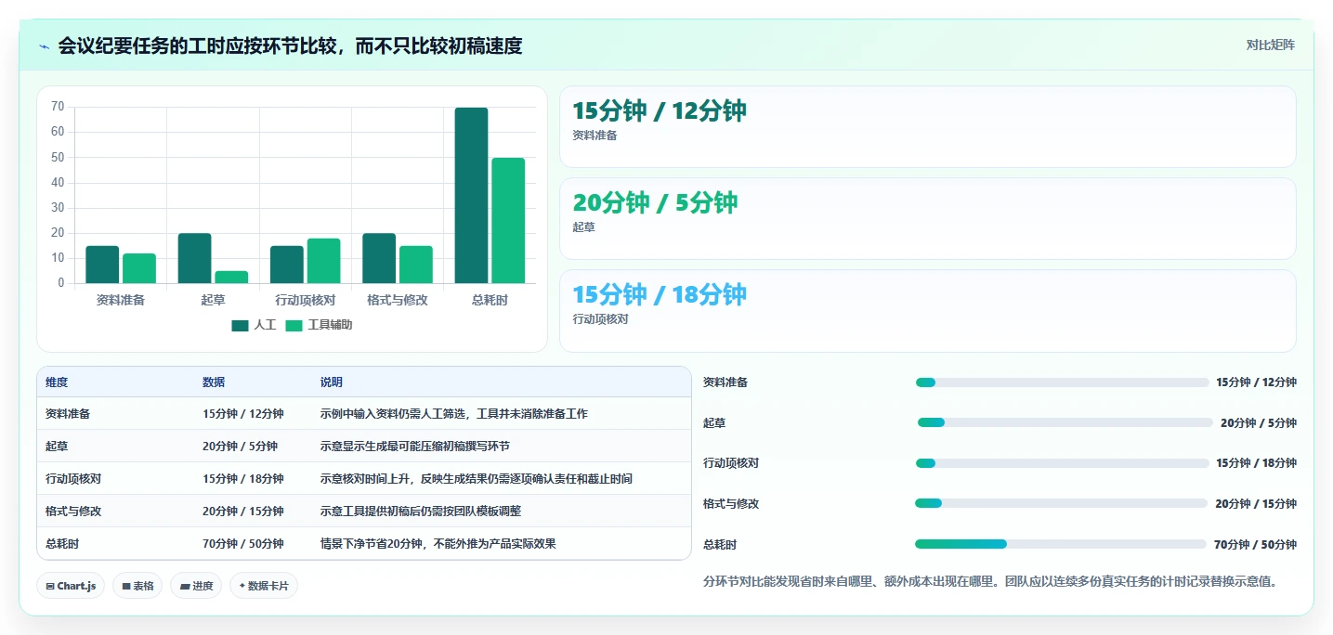The image size is (1333, 635).
Task: Click the dark 人工 bar for 行动项核对
Action: tap(287, 265)
